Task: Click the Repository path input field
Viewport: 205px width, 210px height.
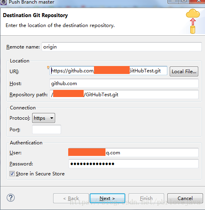Action: click(124, 95)
